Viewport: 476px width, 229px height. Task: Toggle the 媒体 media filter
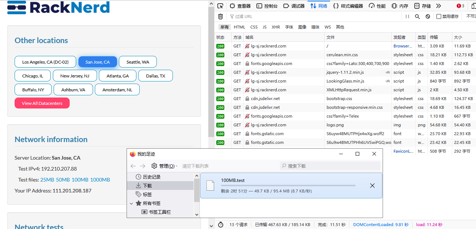tap(316, 27)
